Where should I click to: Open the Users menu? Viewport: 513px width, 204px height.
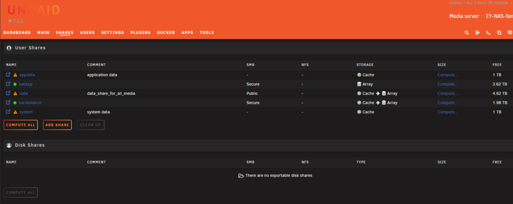(x=87, y=33)
